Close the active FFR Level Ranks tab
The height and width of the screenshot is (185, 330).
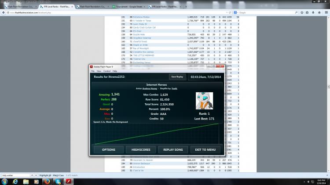click(x=72, y=7)
